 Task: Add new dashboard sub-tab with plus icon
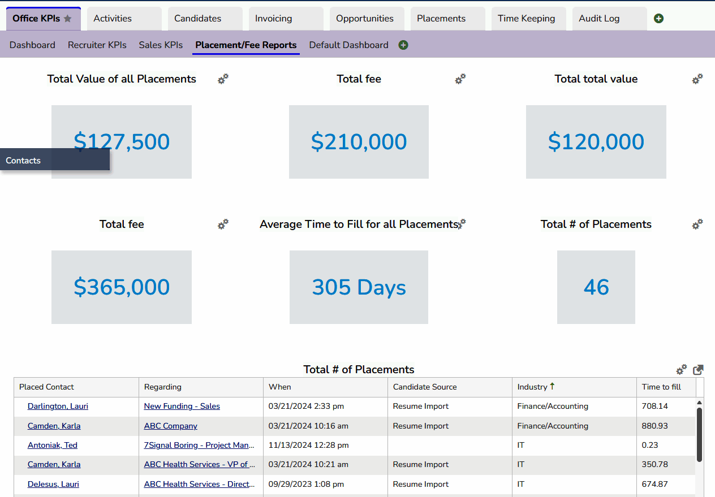pyautogui.click(x=403, y=45)
